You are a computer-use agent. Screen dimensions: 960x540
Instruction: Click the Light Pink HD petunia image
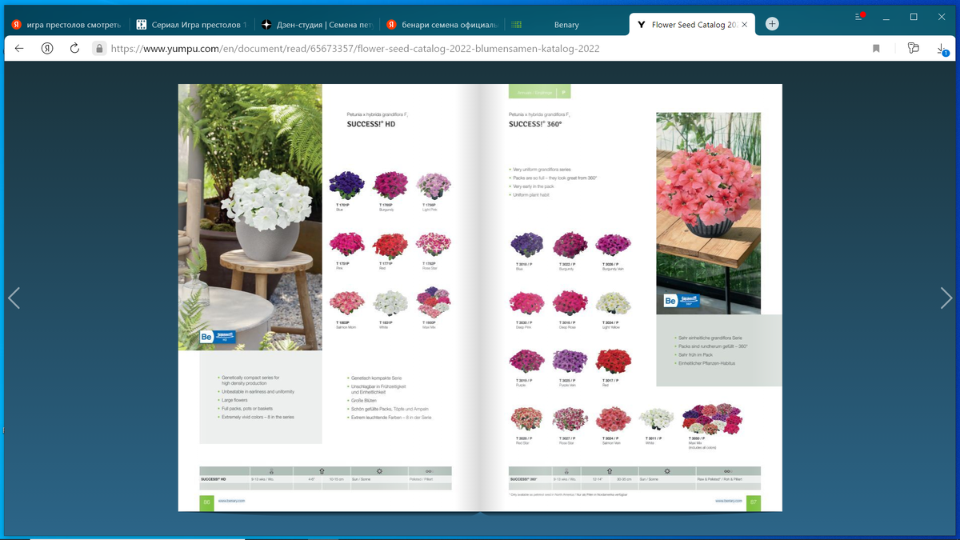pyautogui.click(x=433, y=186)
